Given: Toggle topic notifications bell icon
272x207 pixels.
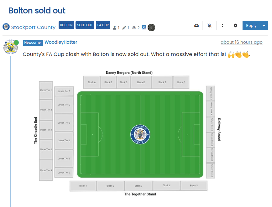Looking at the screenshot, I should 209,26.
